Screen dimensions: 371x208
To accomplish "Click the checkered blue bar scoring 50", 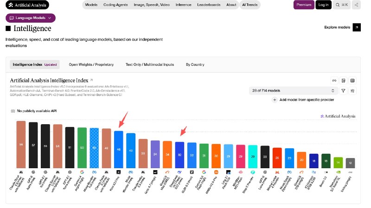I will (94, 148).
